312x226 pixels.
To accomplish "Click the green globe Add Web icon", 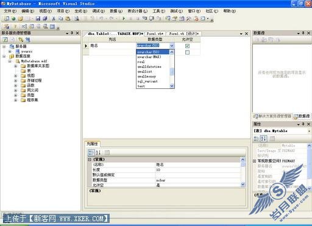I will click(13, 19).
